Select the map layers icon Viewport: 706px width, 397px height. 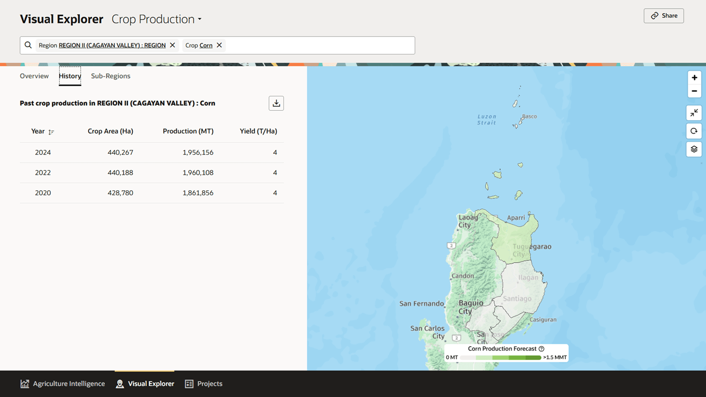tap(694, 149)
